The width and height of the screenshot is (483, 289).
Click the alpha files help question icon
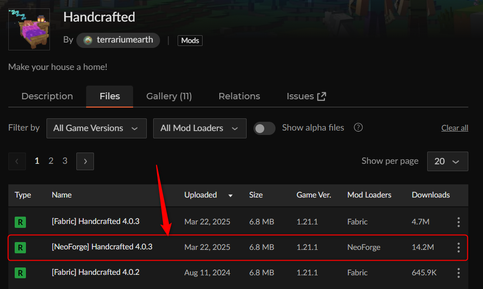coord(358,128)
